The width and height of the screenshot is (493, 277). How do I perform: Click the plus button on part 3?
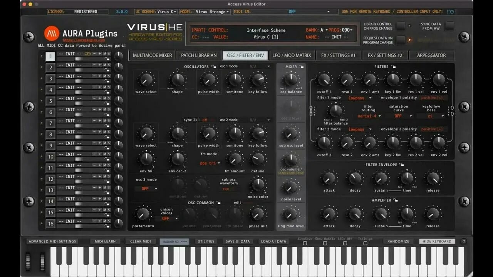coord(99,76)
